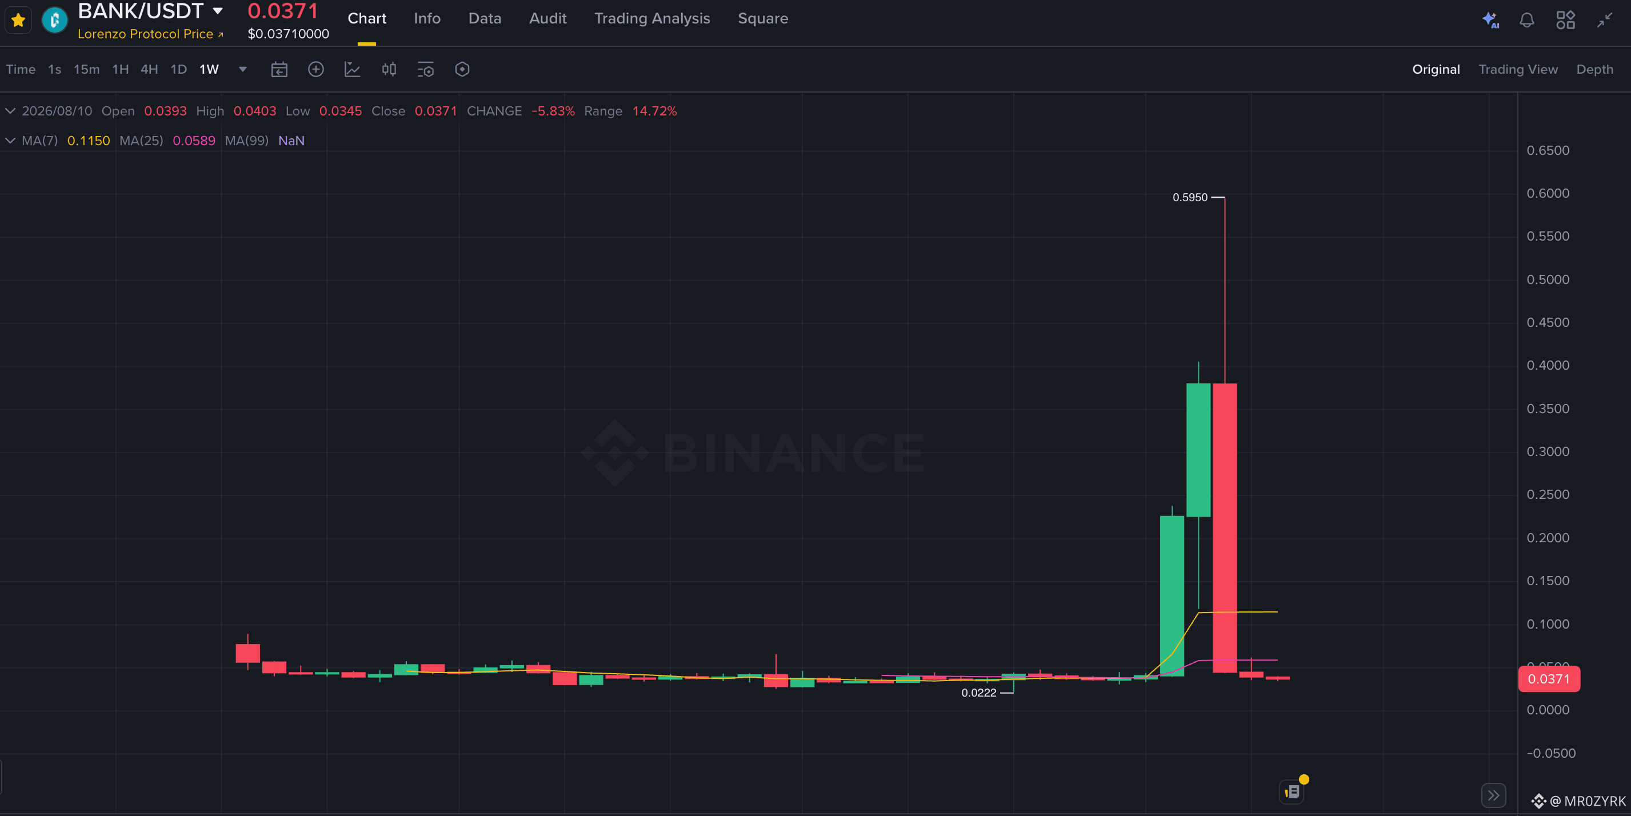The width and height of the screenshot is (1631, 816).
Task: Click the 0.5950 high price marker
Action: 1190,198
